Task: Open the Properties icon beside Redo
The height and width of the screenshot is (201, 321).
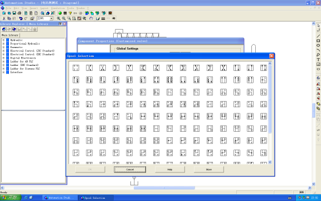Action: coord(32,18)
